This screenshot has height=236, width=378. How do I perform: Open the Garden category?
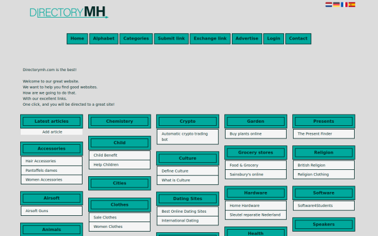256,121
